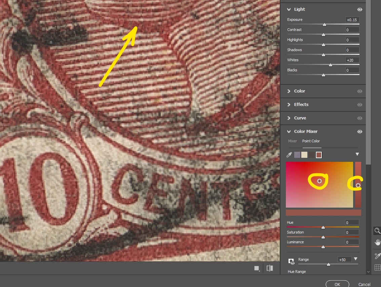The image size is (381, 287).
Task: Click the Hue slider handle
Action: [323, 227]
